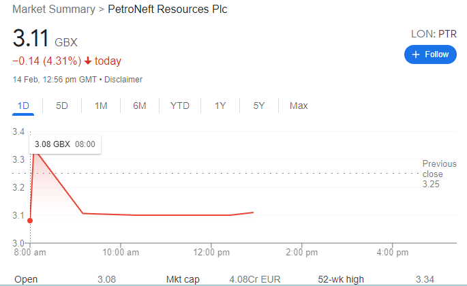Switch to the 5Y chart tab

tap(259, 106)
